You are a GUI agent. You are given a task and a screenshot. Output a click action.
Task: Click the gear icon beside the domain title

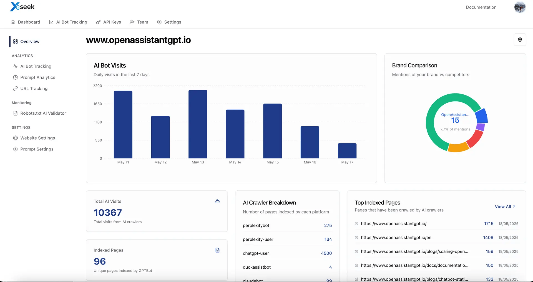click(520, 40)
